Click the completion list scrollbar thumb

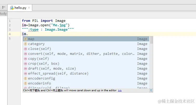coord(152,40)
